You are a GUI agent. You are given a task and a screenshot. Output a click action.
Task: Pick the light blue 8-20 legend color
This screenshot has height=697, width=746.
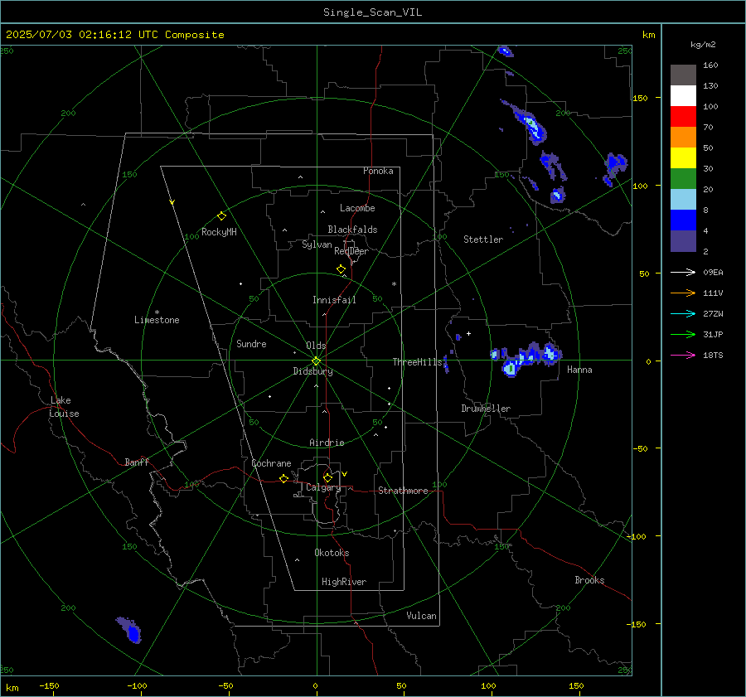683,200
